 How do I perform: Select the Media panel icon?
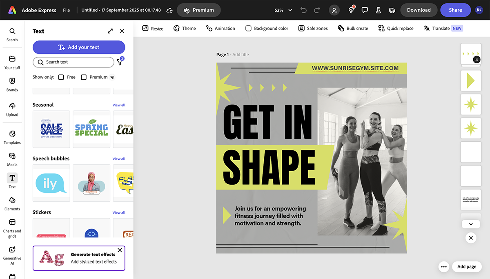pyautogui.click(x=12, y=158)
